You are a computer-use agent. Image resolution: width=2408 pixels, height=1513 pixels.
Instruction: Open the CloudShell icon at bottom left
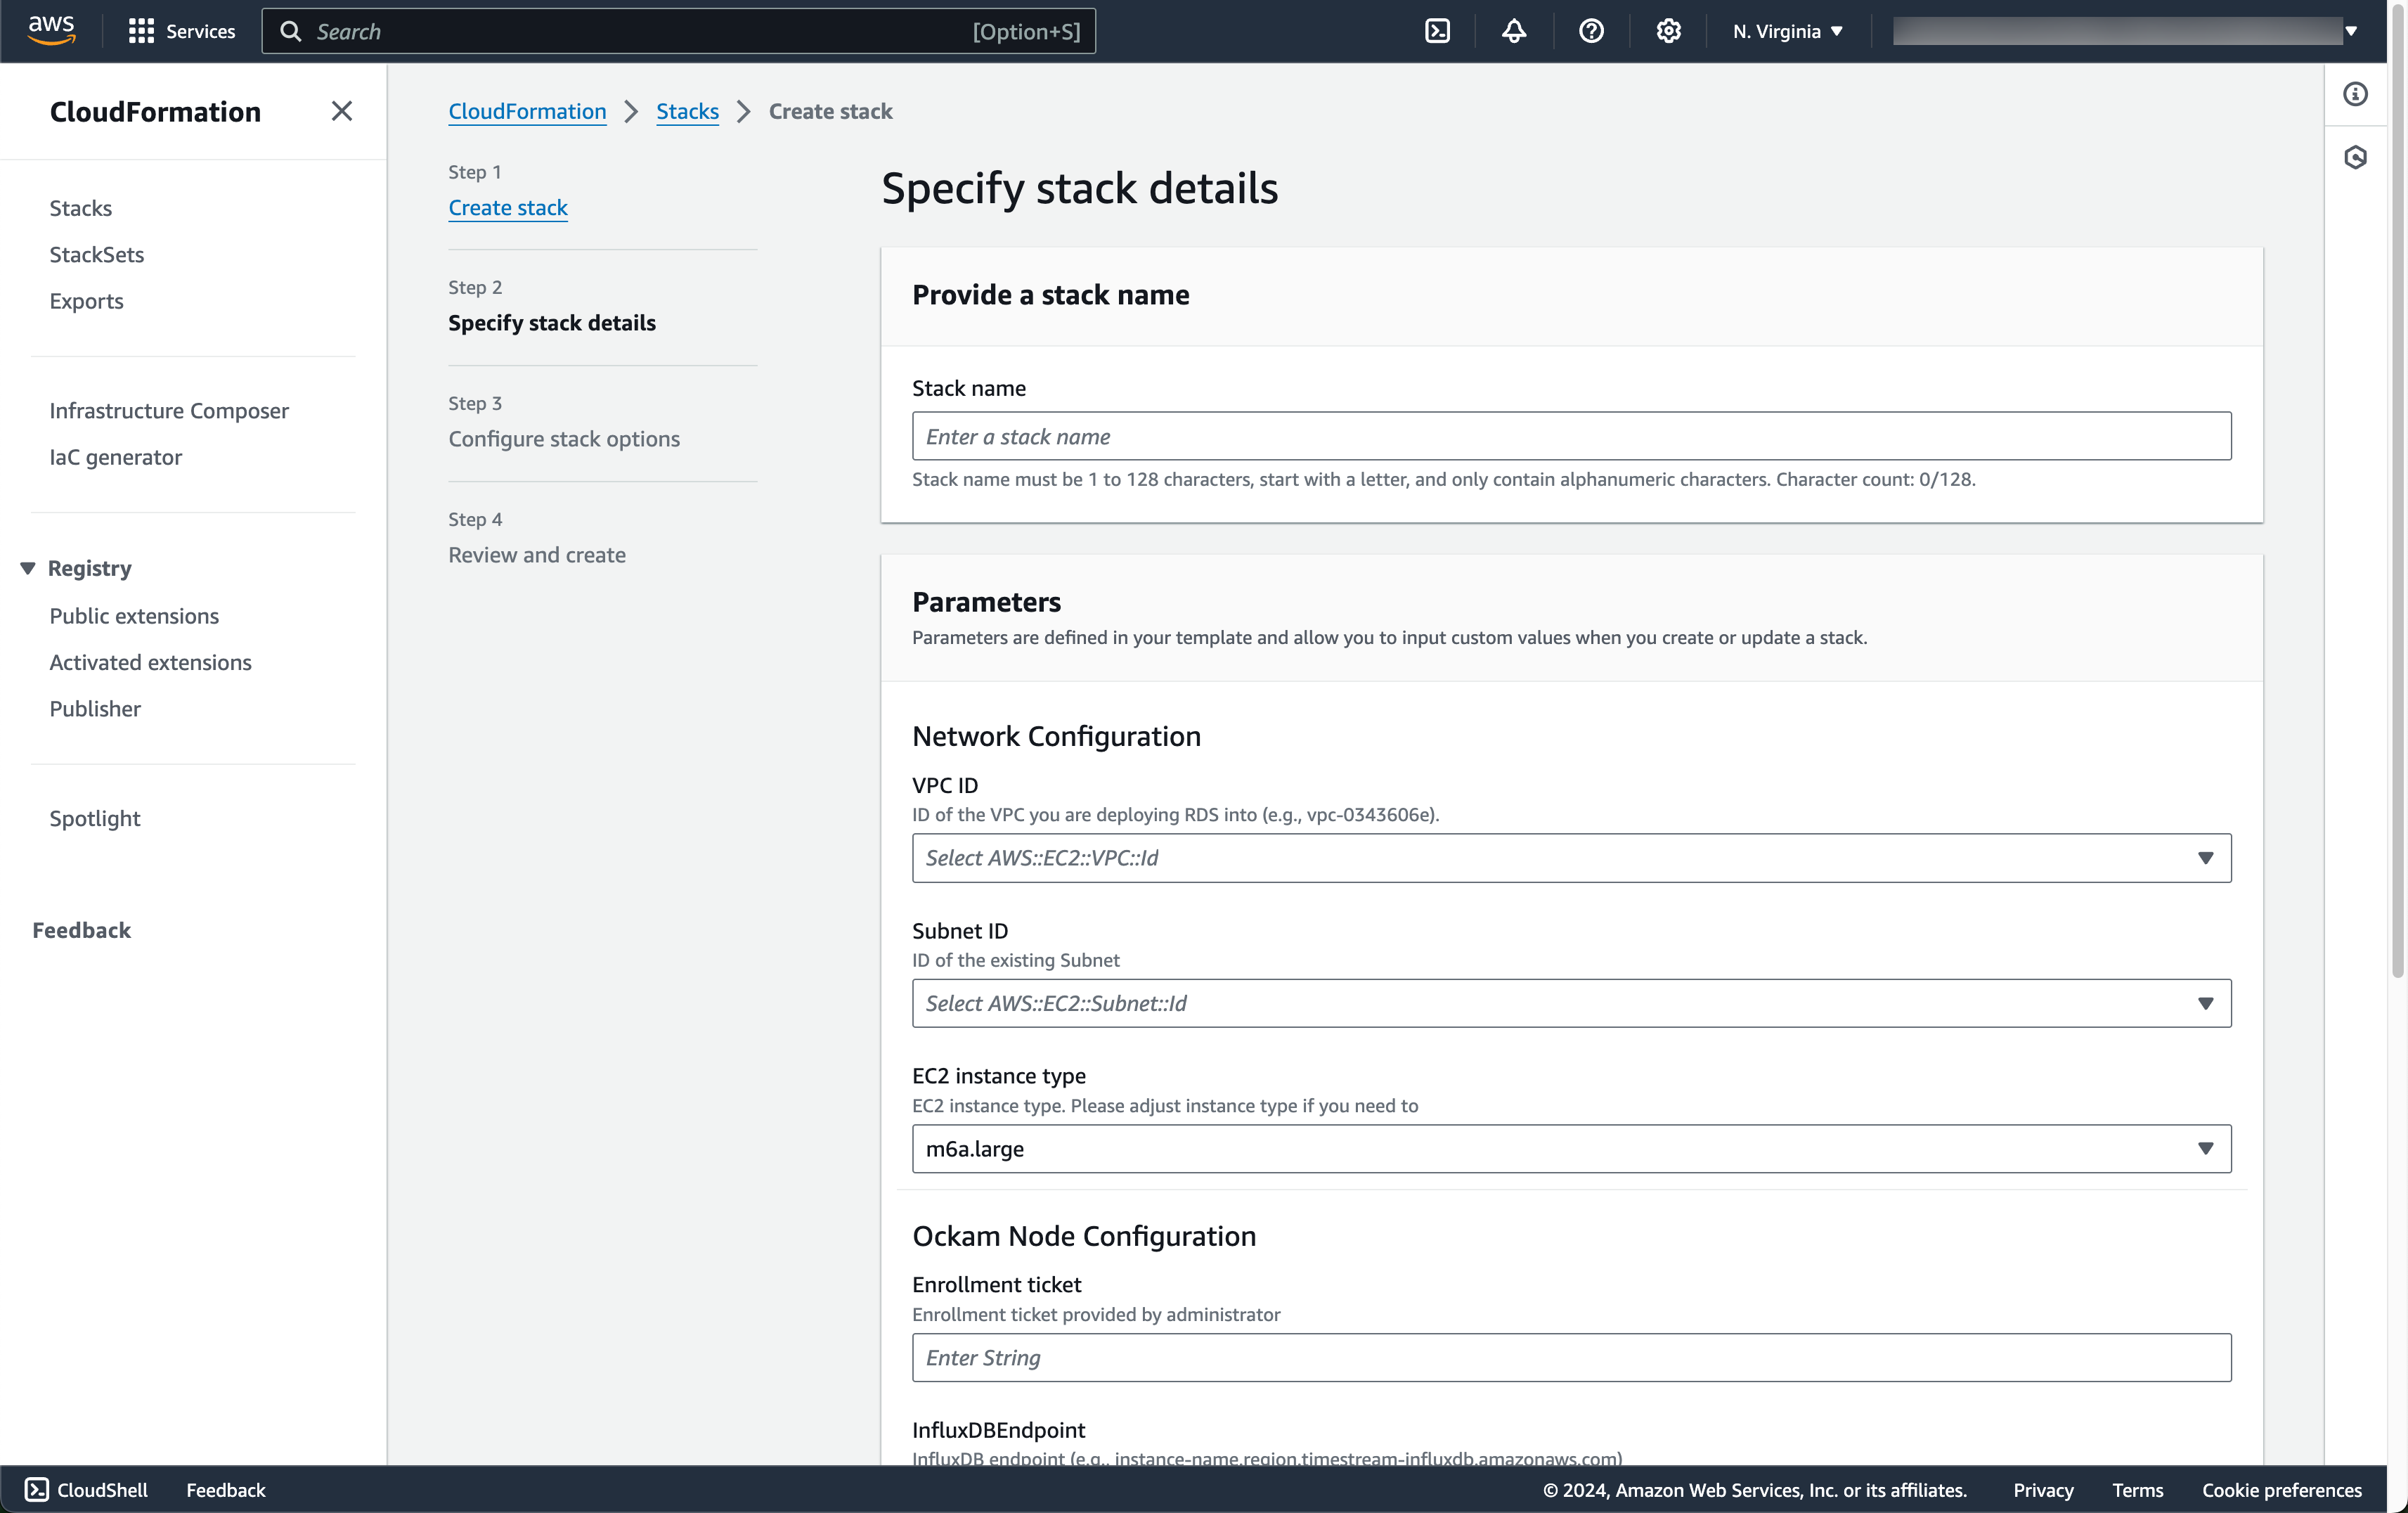coord(37,1488)
